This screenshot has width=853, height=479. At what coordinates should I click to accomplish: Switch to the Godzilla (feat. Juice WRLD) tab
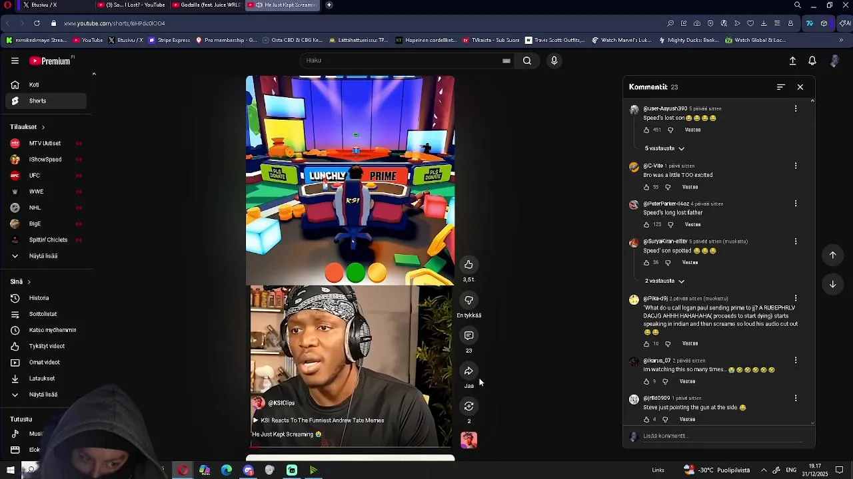pos(205,5)
